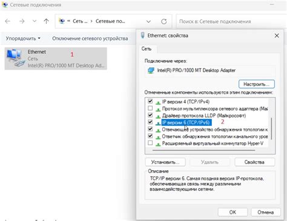The width and height of the screenshot is (287, 221).
Task: Click the Сетевые подключения window icon
Action: coord(5,4)
